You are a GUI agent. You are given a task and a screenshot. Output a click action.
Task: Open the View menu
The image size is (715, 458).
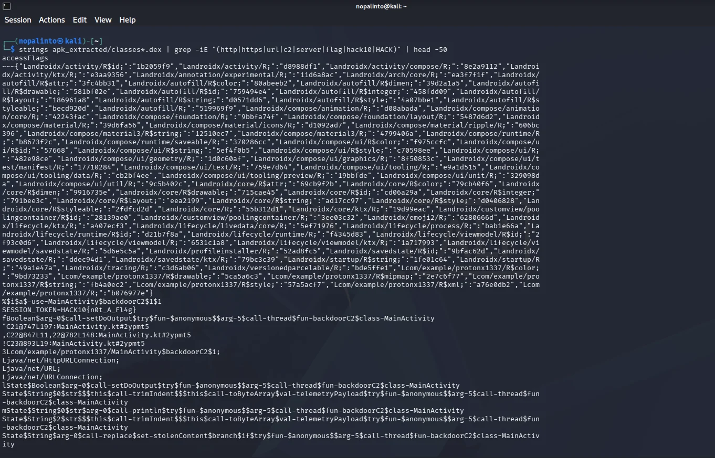click(x=103, y=20)
